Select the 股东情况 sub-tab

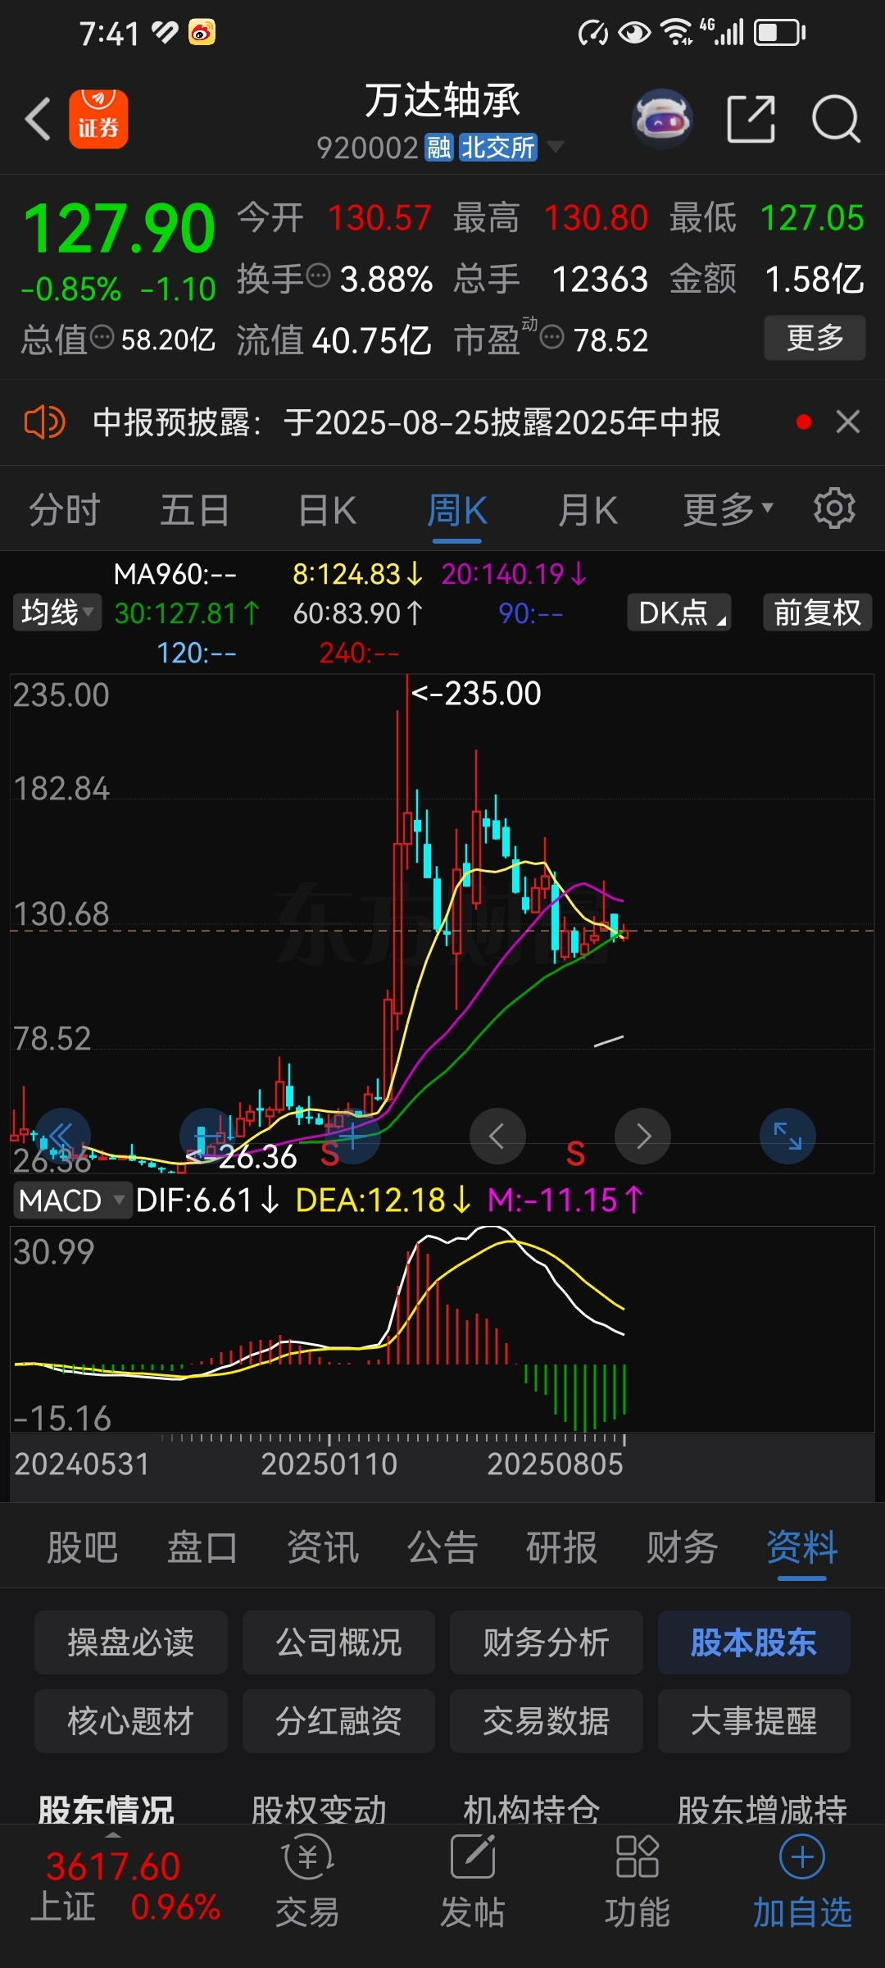click(x=107, y=1809)
